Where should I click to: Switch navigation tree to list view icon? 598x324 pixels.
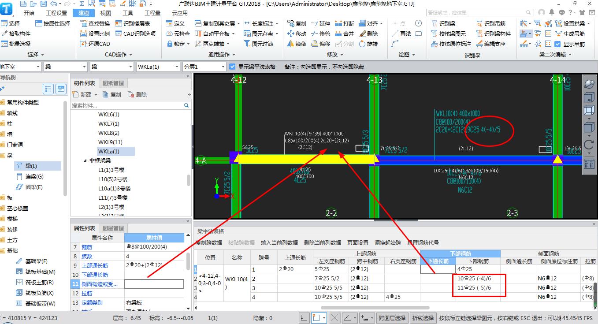click(x=48, y=89)
